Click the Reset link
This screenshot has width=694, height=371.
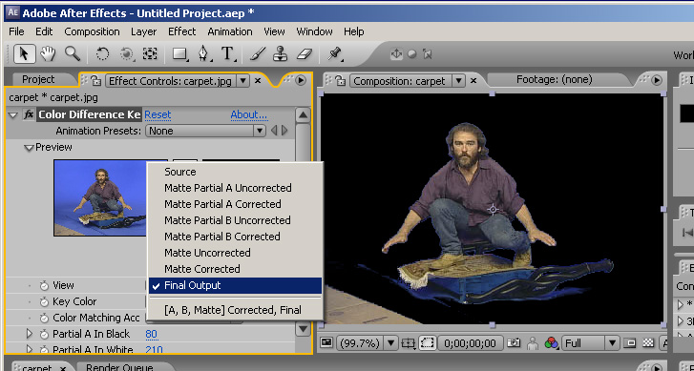click(158, 115)
